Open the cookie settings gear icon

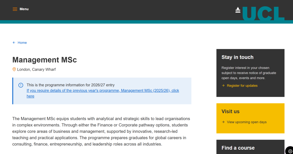290,151
